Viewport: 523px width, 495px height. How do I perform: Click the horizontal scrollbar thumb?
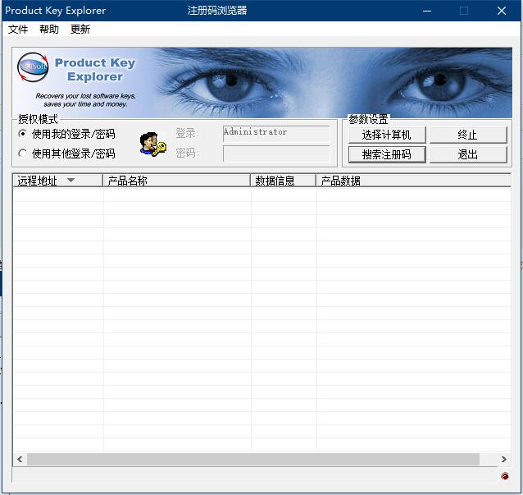[253, 459]
